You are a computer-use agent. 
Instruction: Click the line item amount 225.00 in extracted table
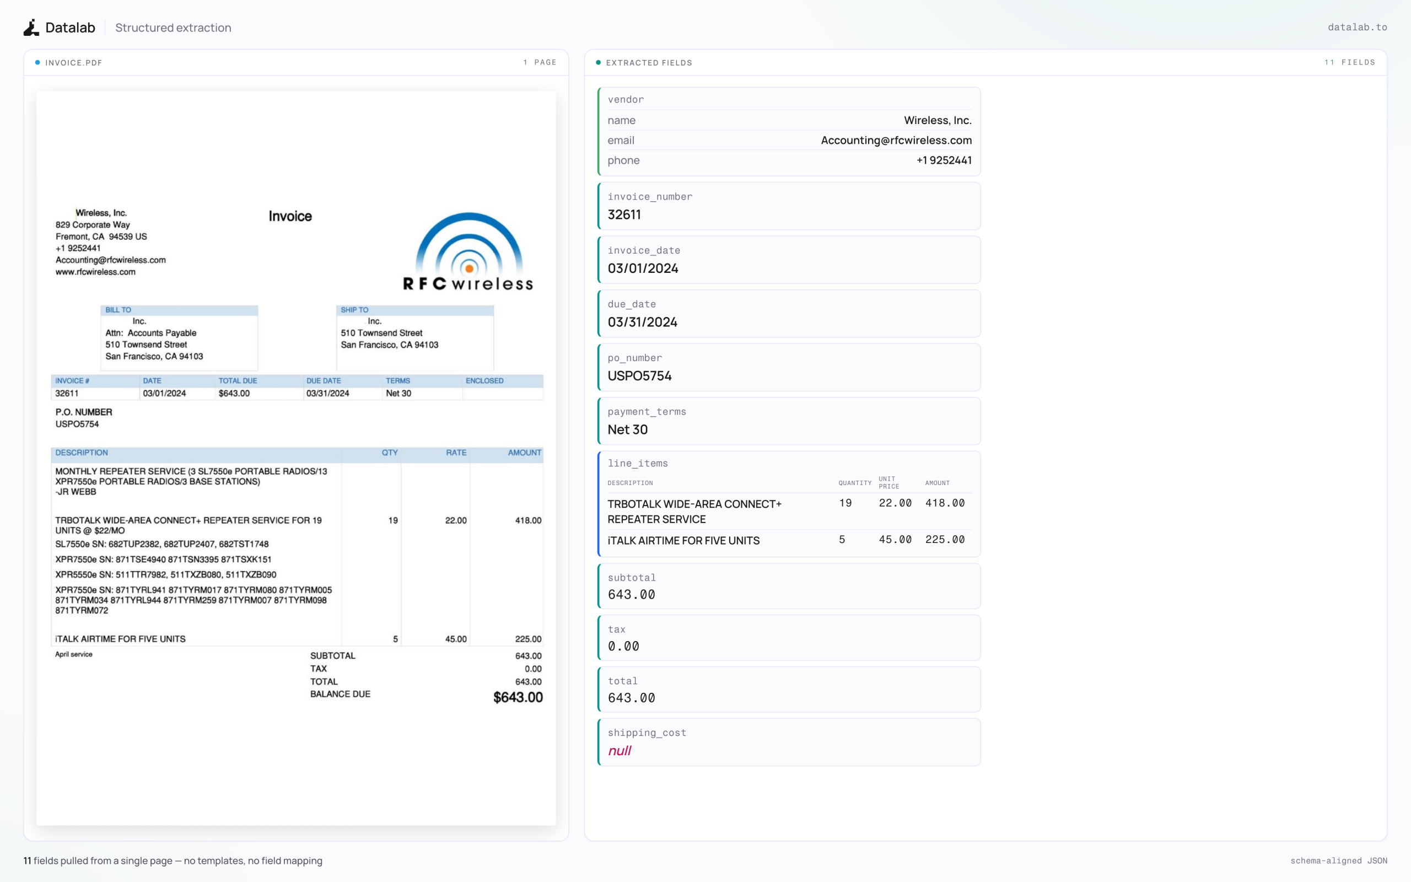point(945,540)
